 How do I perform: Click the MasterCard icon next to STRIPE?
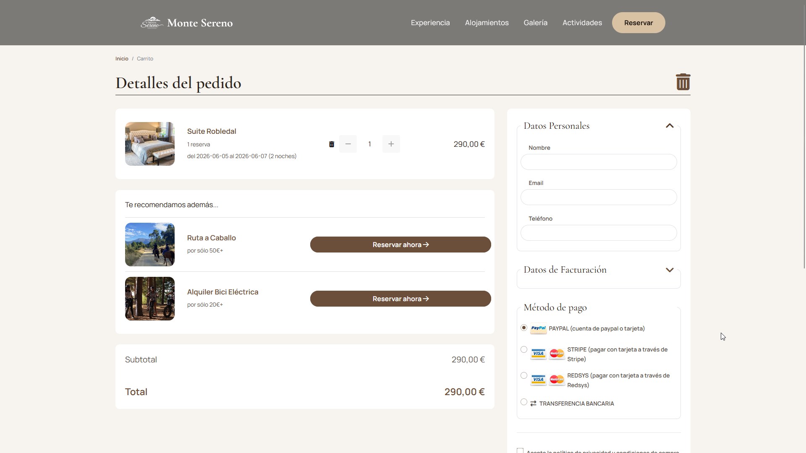(557, 354)
